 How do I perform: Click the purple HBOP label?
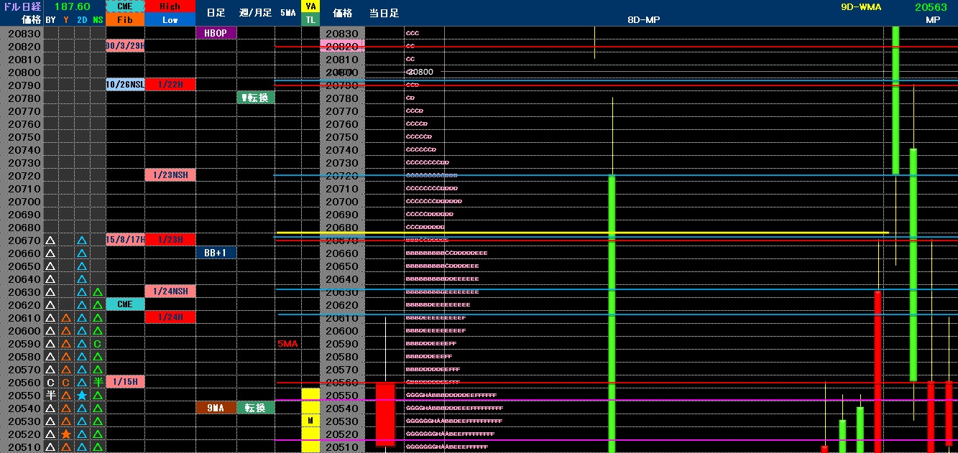[x=216, y=33]
